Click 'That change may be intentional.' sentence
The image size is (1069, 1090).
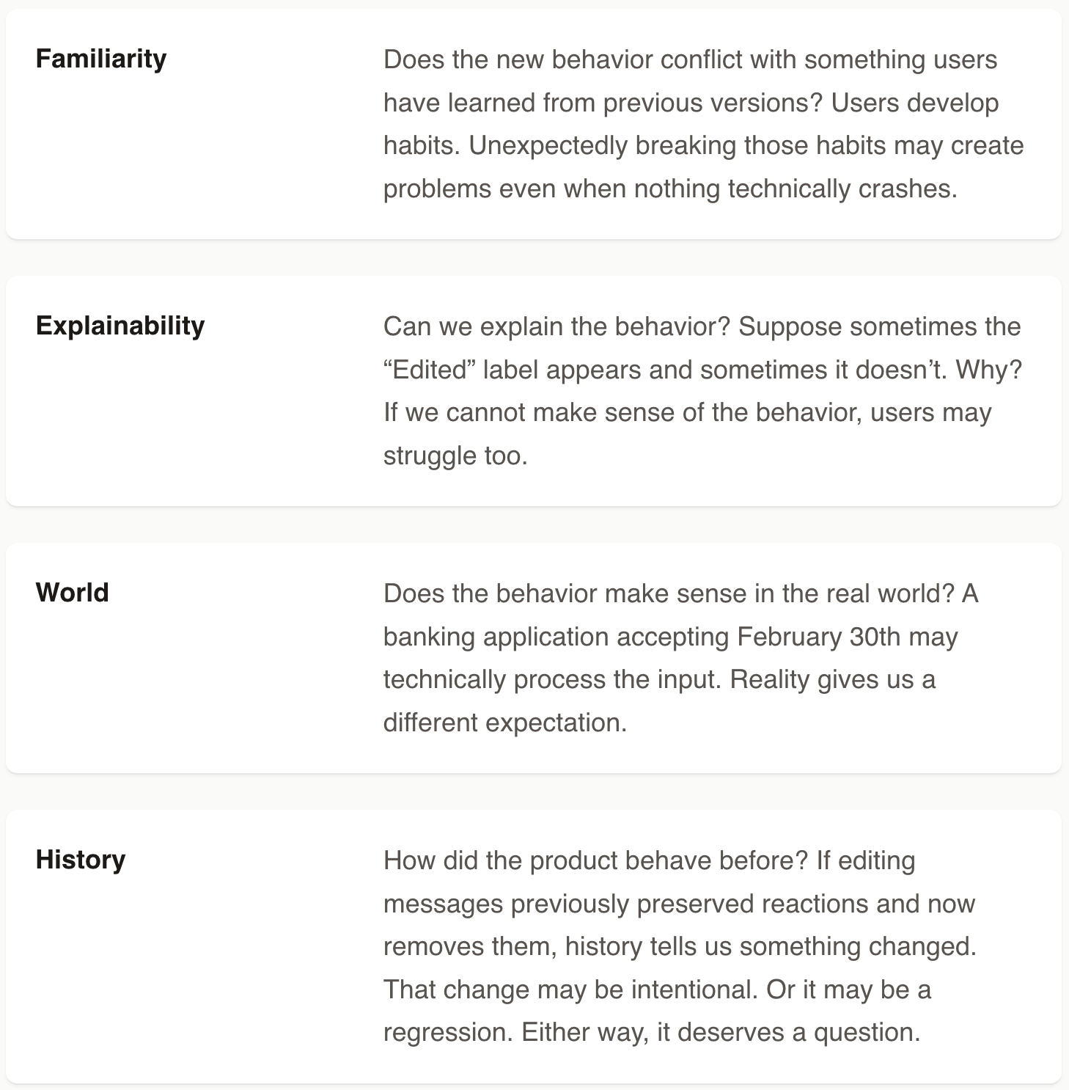(x=570, y=990)
